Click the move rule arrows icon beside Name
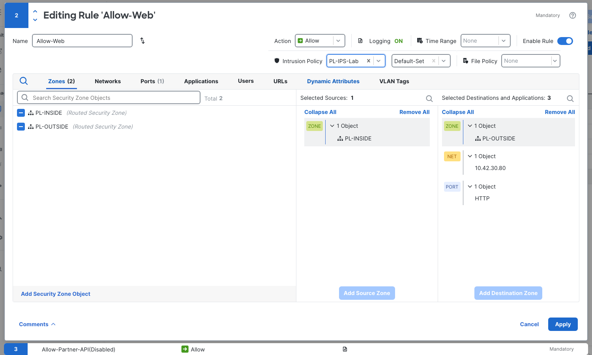 [142, 41]
